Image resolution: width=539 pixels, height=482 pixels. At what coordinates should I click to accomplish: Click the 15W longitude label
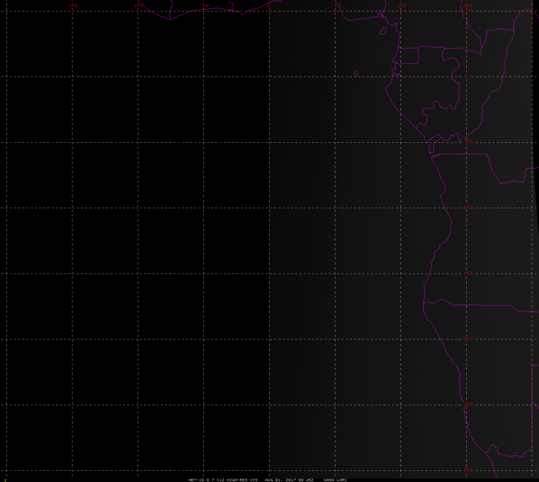[73, 5]
